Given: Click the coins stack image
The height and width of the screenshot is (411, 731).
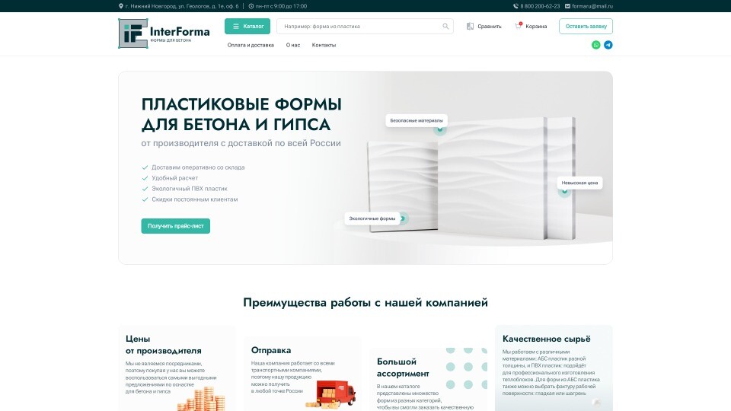Looking at the screenshot, I should point(202,400).
